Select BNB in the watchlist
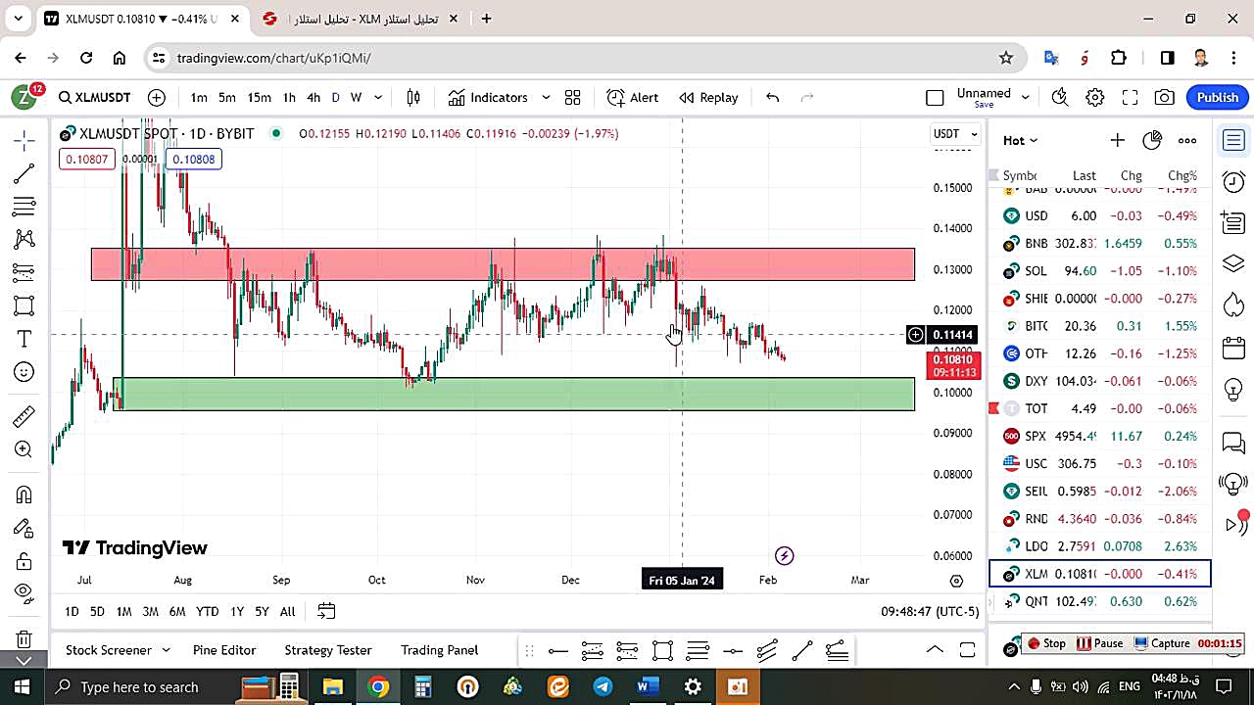Viewport: 1254px width, 705px height. pos(1100,243)
